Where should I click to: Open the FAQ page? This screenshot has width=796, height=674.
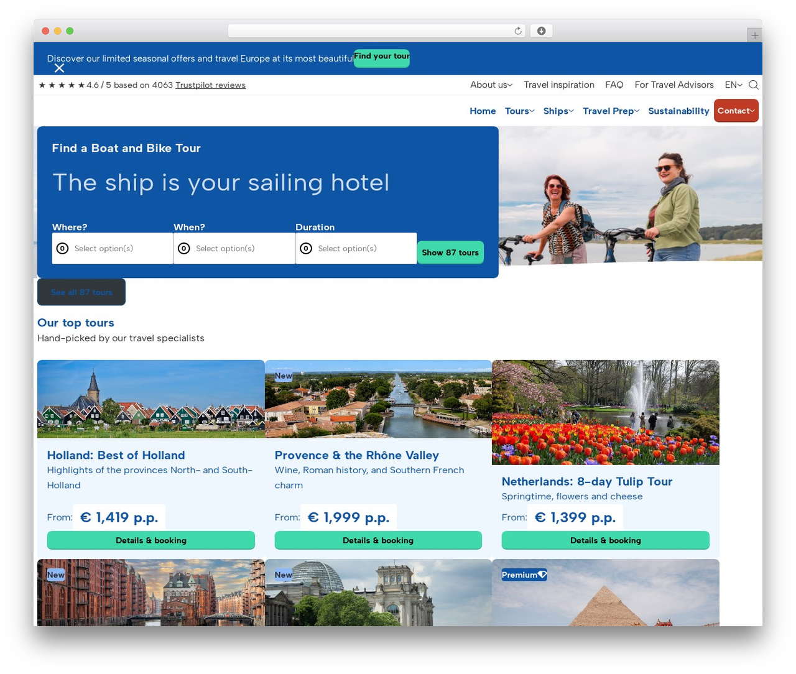(x=614, y=85)
